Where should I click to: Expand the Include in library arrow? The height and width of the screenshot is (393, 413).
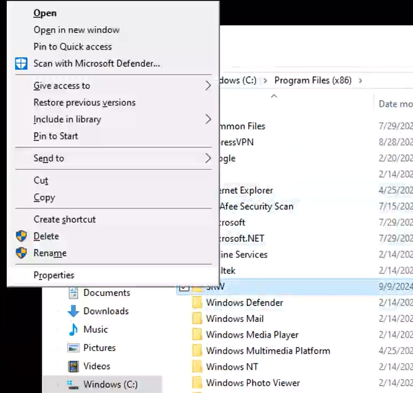click(x=208, y=119)
